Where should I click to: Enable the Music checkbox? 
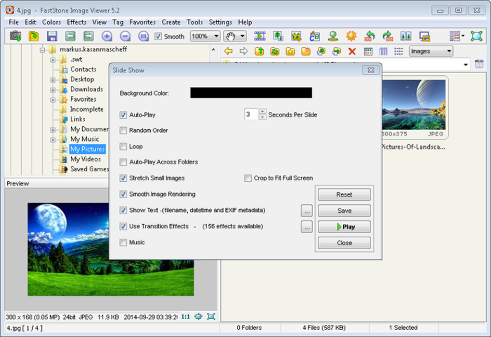point(124,243)
